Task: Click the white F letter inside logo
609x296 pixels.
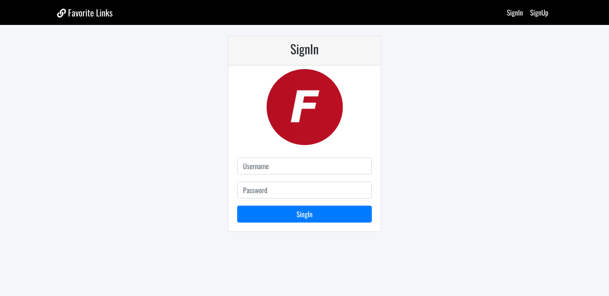Action: coord(304,106)
